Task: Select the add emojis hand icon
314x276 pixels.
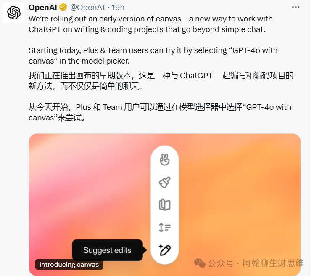Action: click(165, 159)
